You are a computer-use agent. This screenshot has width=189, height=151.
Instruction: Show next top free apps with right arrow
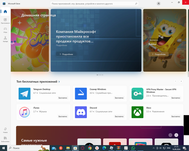(181, 81)
